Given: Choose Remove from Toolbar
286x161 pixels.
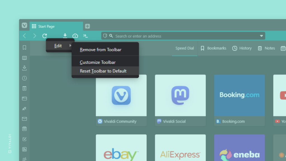Looking at the screenshot, I should click(x=105, y=50).
